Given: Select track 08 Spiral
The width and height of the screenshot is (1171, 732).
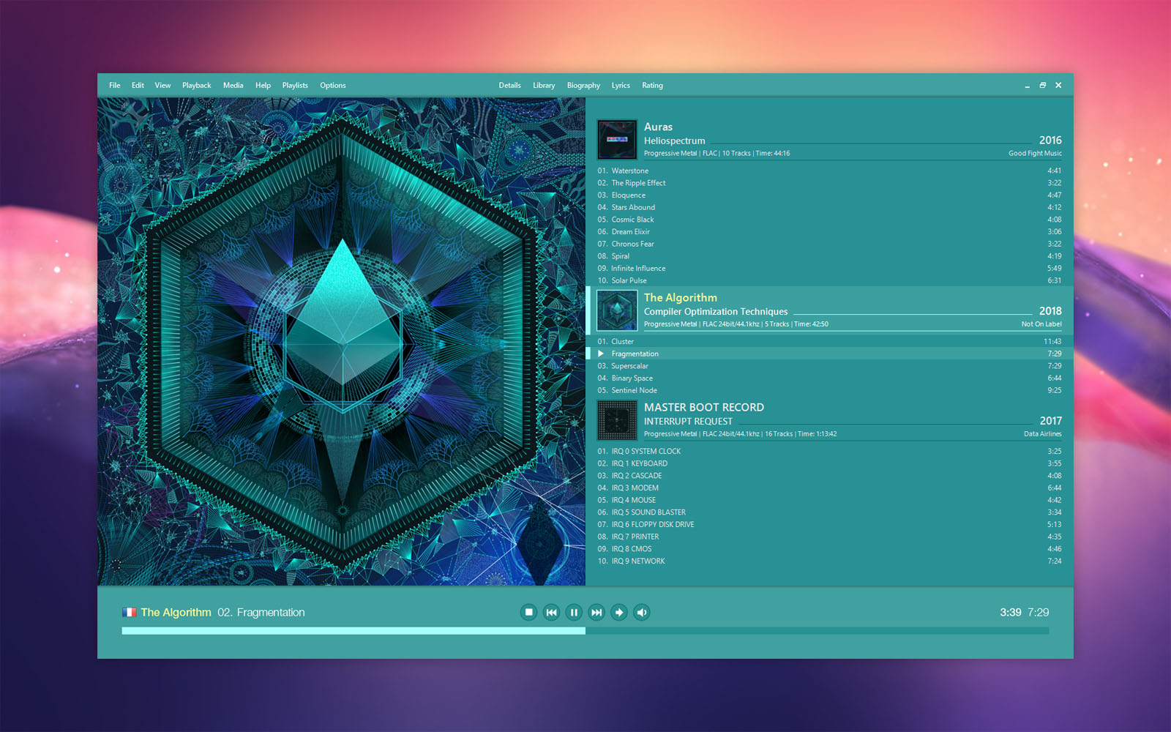Looking at the screenshot, I should (829, 256).
